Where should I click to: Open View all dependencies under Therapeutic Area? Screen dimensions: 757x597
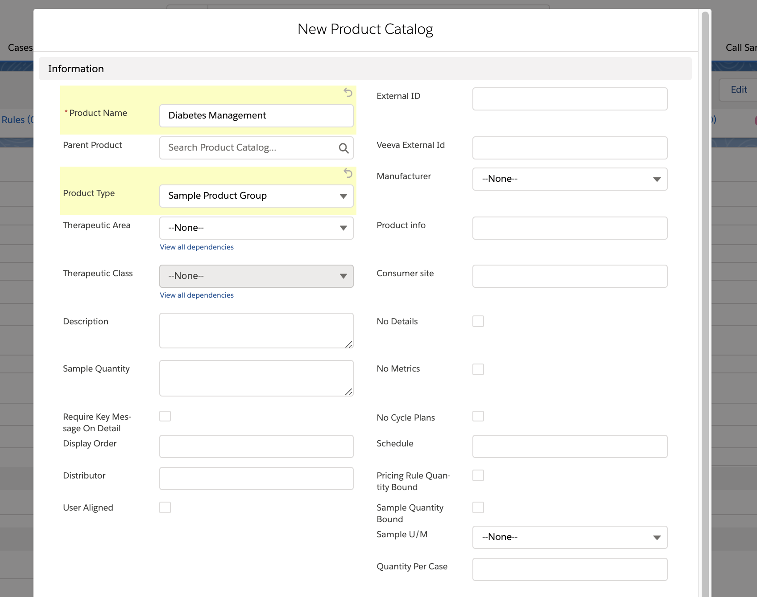pos(197,247)
